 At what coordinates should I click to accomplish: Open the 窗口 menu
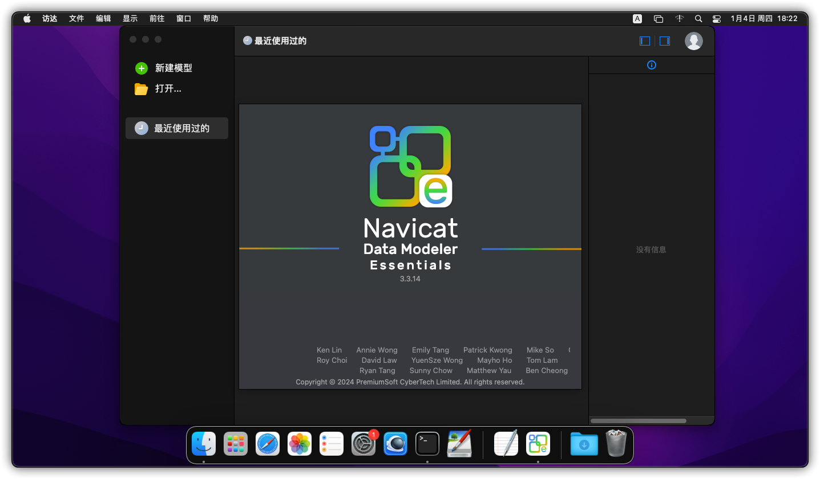coord(184,19)
